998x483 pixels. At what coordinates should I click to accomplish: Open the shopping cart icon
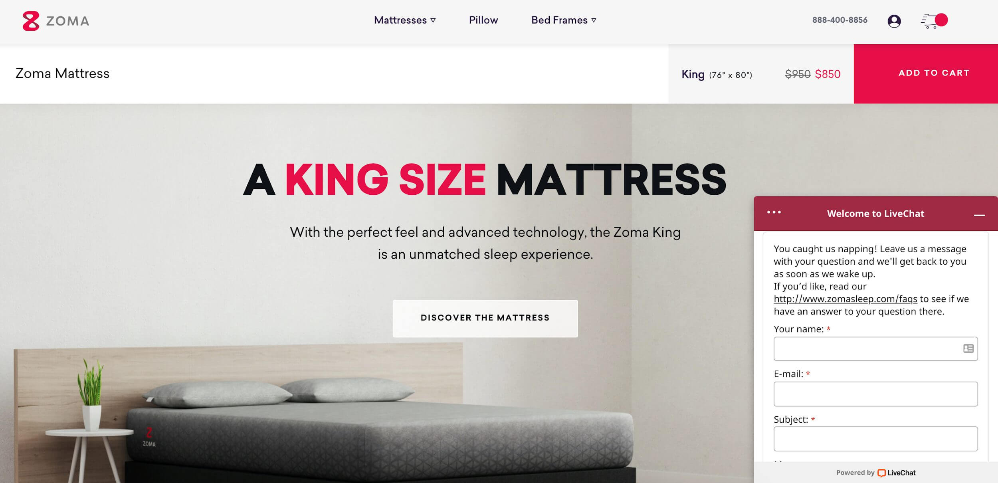point(929,21)
